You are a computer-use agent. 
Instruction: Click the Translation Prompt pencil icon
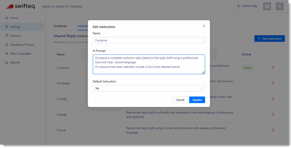click(7, 45)
